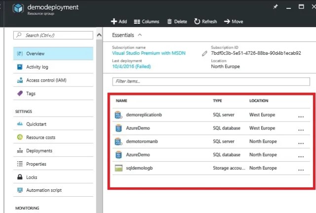Viewport: 316px width, 213px height.
Task: Maximize the demodeployment blade
Action: pos(301,6)
